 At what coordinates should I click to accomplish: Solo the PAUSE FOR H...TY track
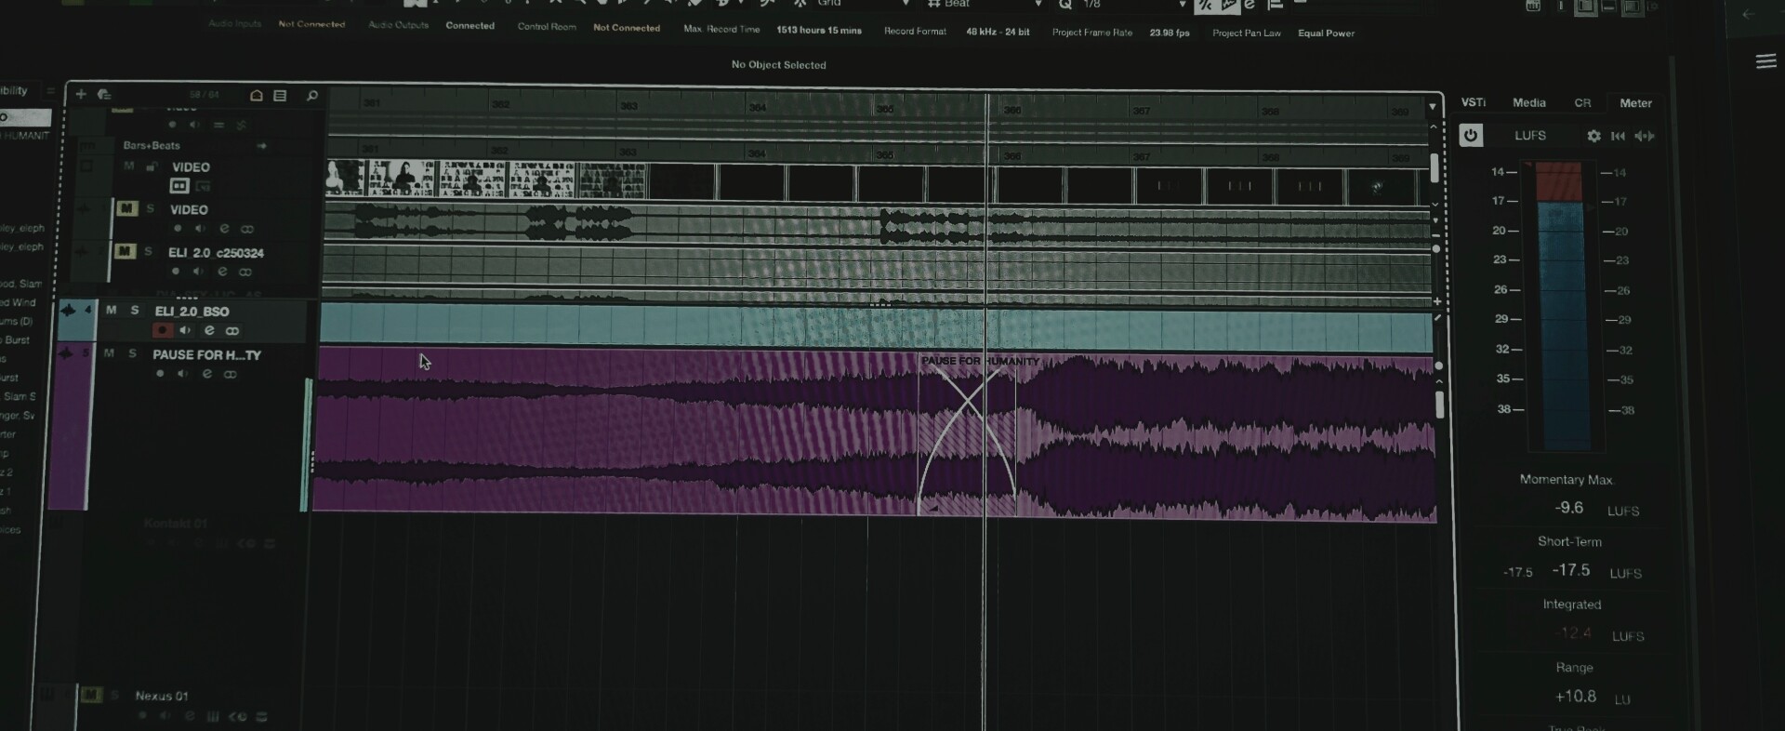pos(132,353)
